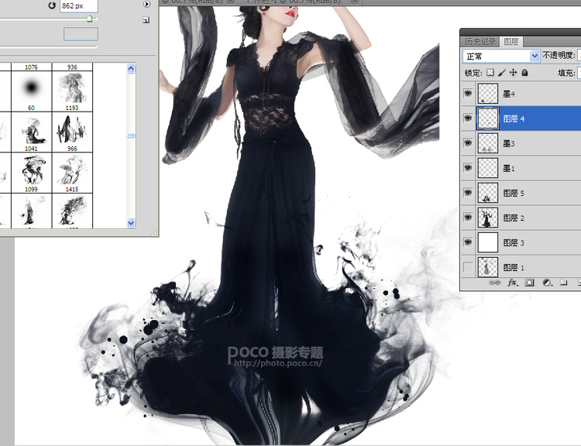Click the 墨3 layer thumbnail

click(x=487, y=143)
